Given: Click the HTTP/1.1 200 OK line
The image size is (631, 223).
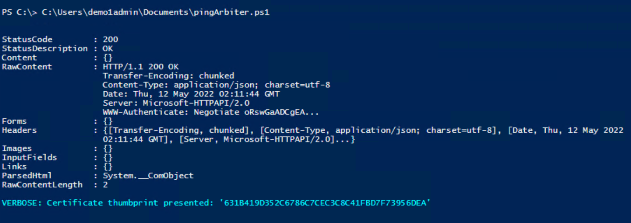Looking at the screenshot, I should tap(141, 67).
